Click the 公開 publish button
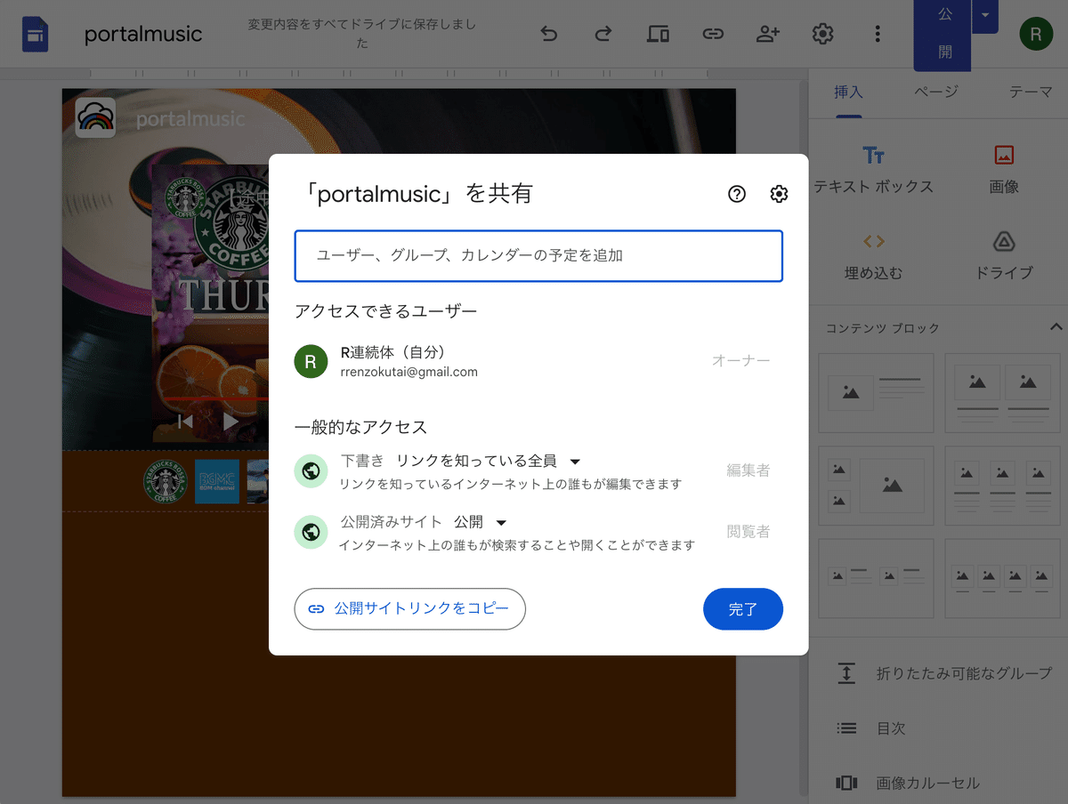This screenshot has width=1068, height=804. click(943, 35)
